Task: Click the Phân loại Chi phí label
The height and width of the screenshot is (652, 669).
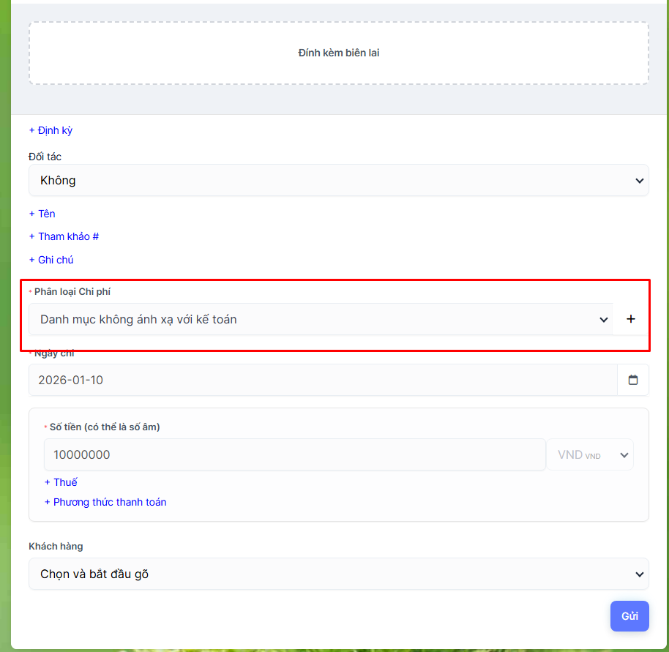Action: click(72, 291)
